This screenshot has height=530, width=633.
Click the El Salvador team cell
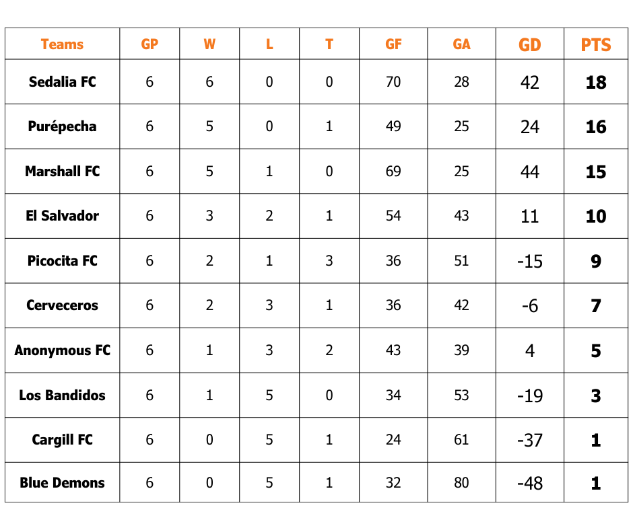point(62,216)
